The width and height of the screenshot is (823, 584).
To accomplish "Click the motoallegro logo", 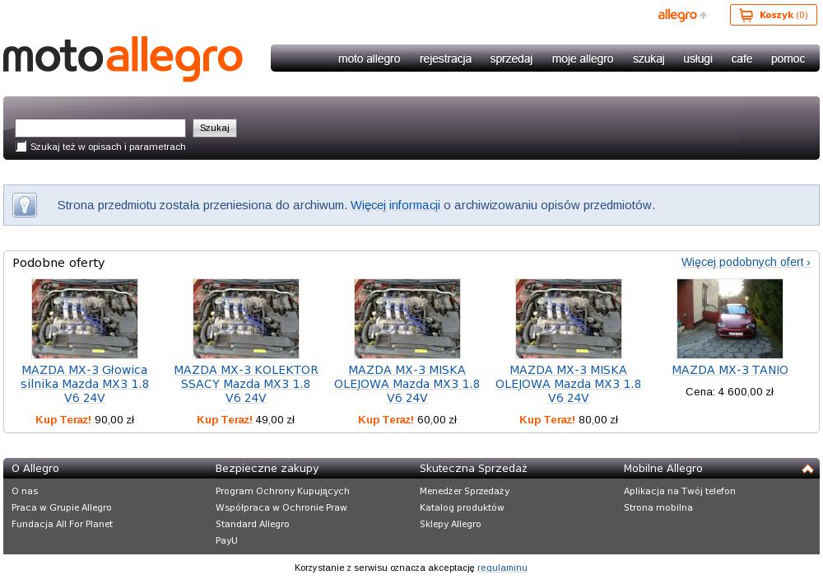I will (123, 58).
